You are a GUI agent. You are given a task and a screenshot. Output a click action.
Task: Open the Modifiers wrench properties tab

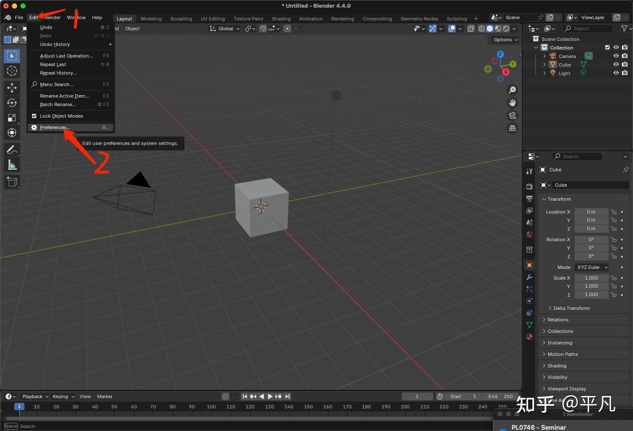(529, 277)
